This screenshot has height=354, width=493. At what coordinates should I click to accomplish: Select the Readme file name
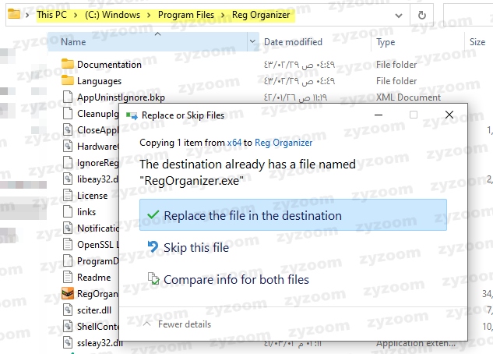coord(94,278)
